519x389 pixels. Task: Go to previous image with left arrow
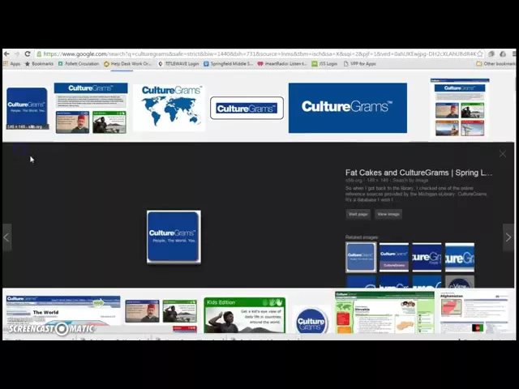pos(7,237)
